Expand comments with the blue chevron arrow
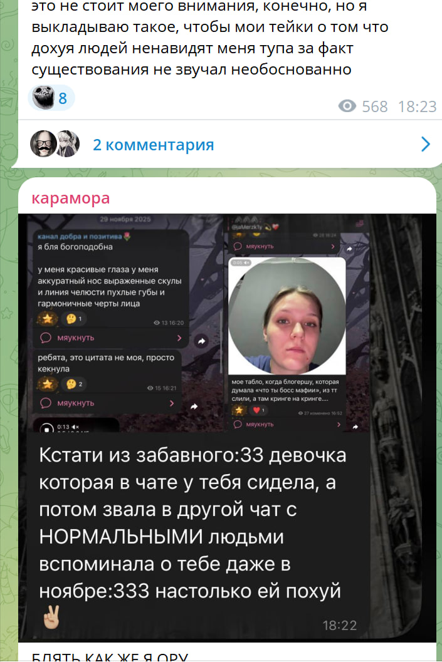The width and height of the screenshot is (442, 662). click(426, 145)
